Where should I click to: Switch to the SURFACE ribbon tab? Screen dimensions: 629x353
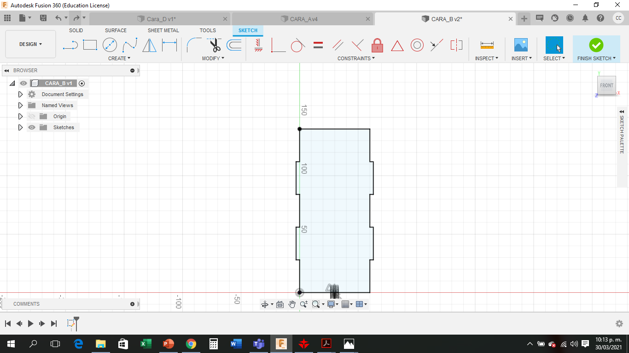point(116,30)
